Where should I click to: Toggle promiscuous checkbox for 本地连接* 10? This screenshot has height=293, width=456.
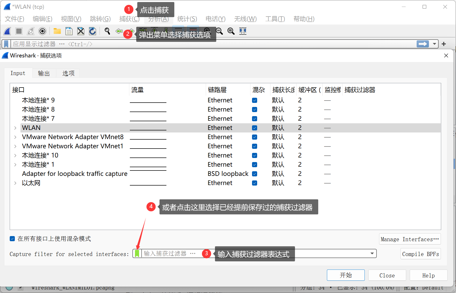(255, 155)
